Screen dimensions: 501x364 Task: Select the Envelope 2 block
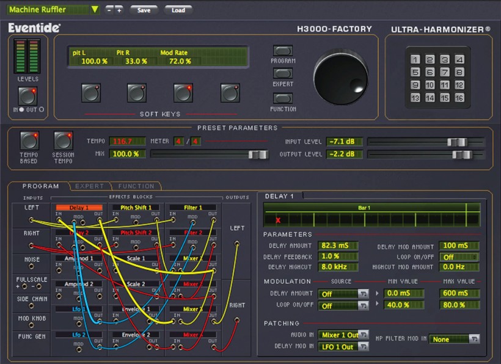tap(136, 335)
